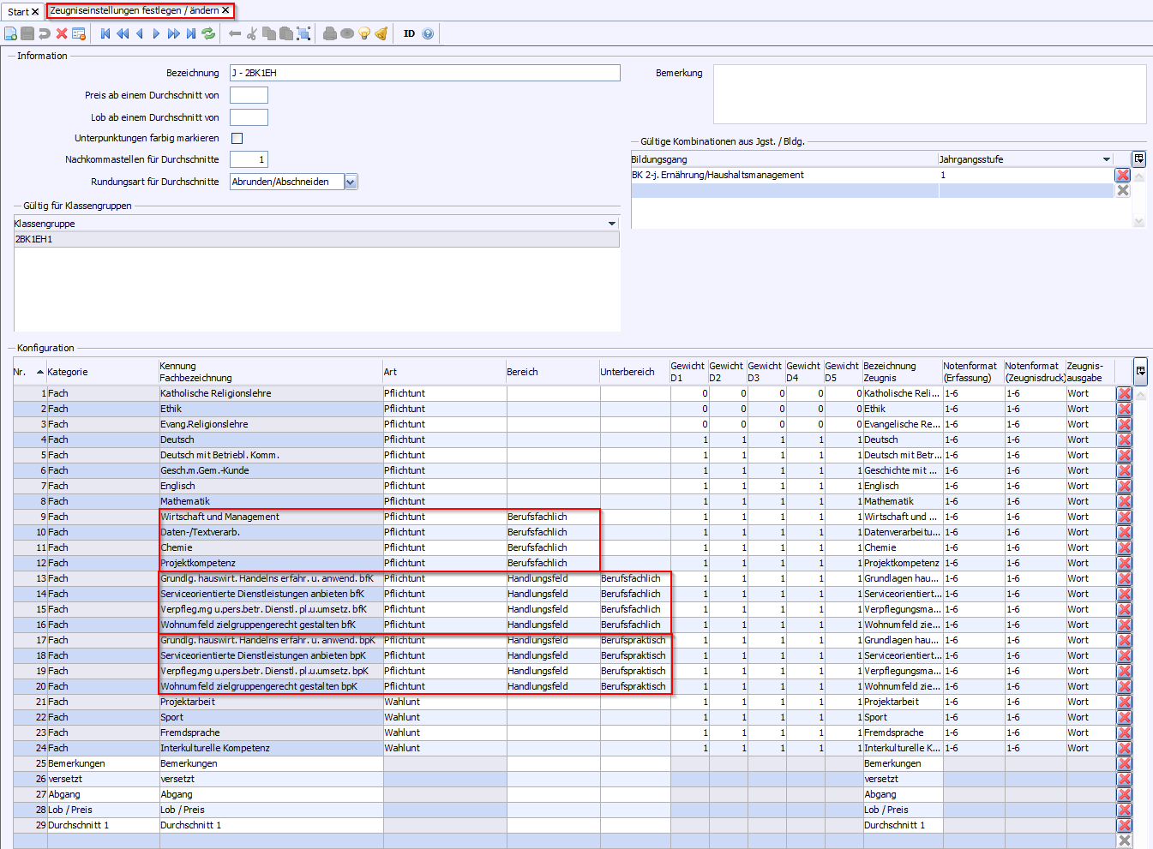Delete the Mathematik configuration row
This screenshot has height=849, width=1153.
click(x=1124, y=501)
